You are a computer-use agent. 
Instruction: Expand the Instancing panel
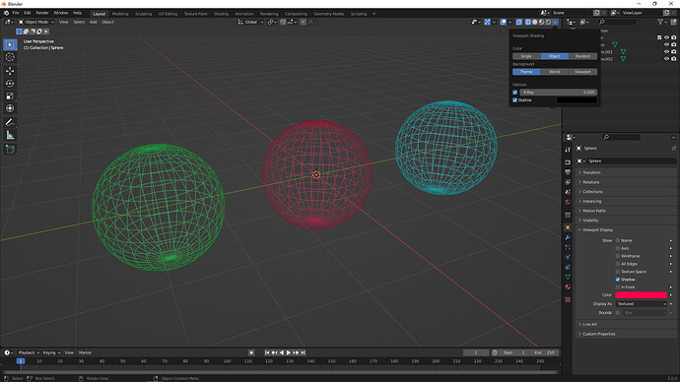[x=626, y=201]
